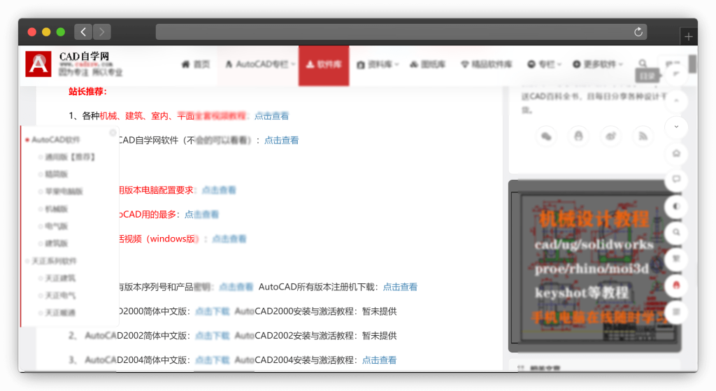Click 点击下载 for AutoCAD2002简体中文版
716x391 pixels.
pyautogui.click(x=213, y=336)
